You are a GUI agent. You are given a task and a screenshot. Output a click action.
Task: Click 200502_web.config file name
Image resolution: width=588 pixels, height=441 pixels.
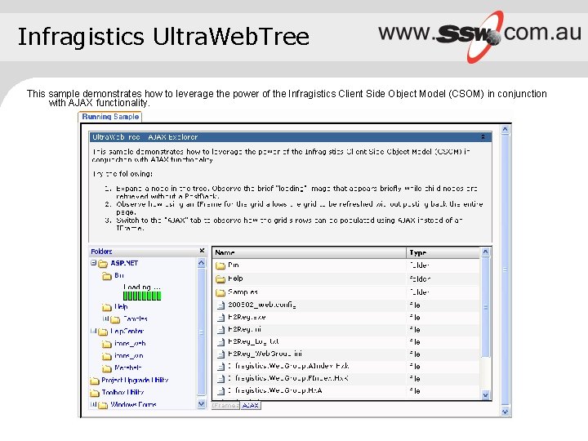(262, 305)
